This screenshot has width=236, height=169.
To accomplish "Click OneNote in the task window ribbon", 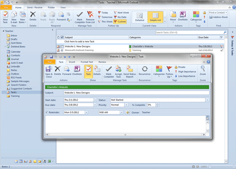I will point(77,71).
